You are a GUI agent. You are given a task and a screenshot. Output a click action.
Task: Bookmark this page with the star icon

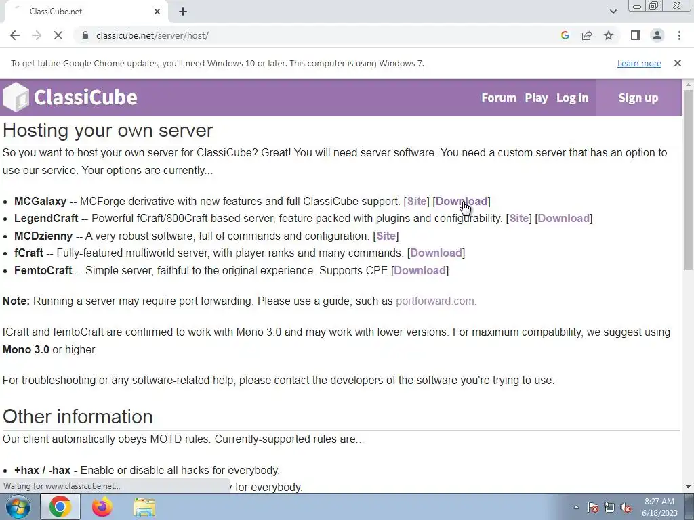point(609,35)
